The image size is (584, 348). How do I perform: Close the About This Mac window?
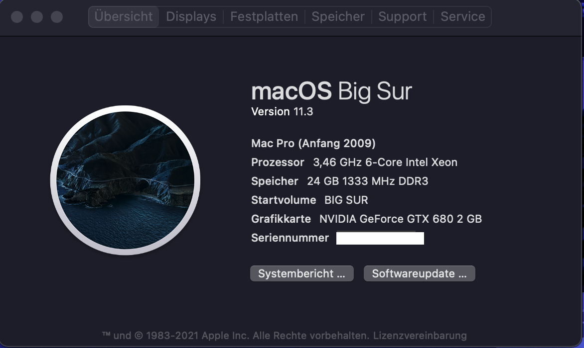point(17,17)
